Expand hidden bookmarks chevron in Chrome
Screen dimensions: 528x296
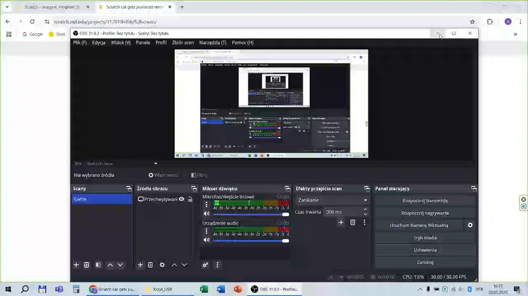click(x=515, y=35)
